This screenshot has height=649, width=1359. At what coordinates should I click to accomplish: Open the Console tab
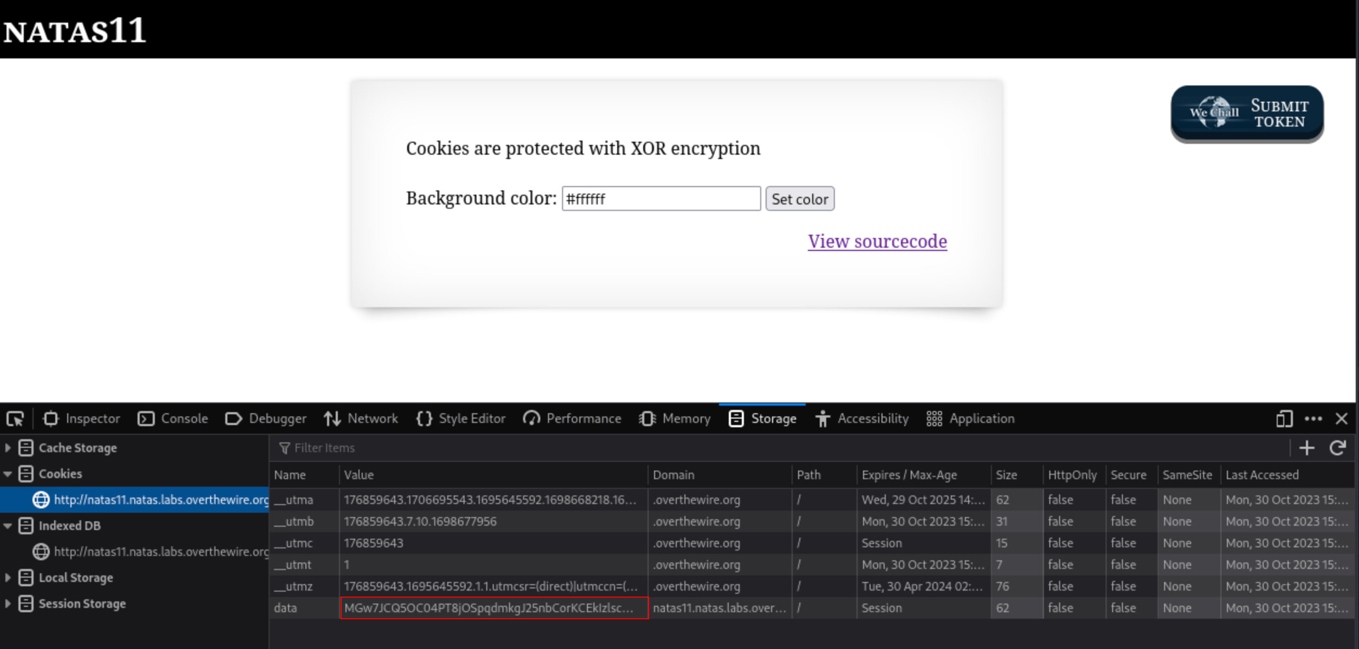(x=173, y=419)
